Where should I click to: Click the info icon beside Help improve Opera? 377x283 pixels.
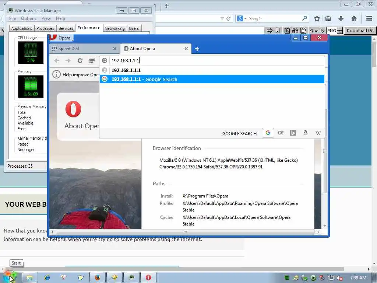pyautogui.click(x=56, y=74)
